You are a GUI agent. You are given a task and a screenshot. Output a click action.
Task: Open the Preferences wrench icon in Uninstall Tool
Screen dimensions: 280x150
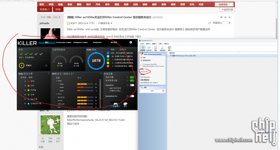click(163, 48)
